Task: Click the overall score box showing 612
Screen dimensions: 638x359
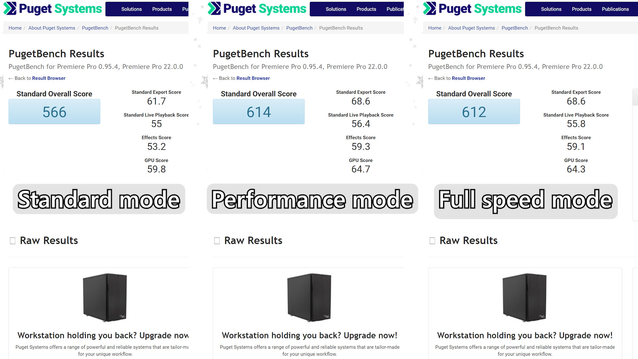Action: (x=474, y=112)
